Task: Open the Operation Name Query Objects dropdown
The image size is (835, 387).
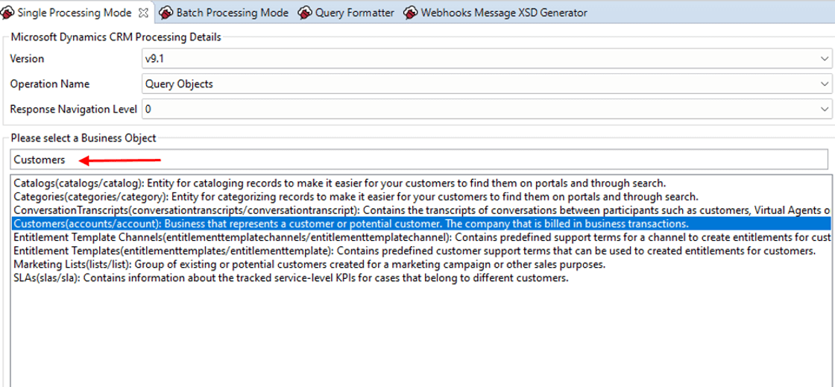Action: tap(485, 84)
